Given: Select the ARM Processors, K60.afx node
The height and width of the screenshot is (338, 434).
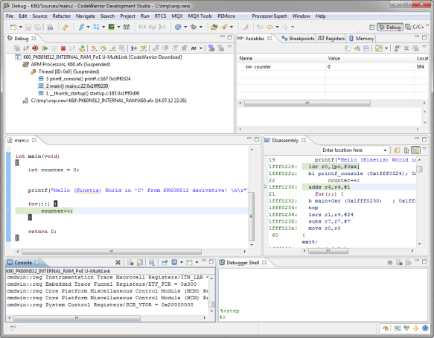Looking at the screenshot, I should pos(67,64).
